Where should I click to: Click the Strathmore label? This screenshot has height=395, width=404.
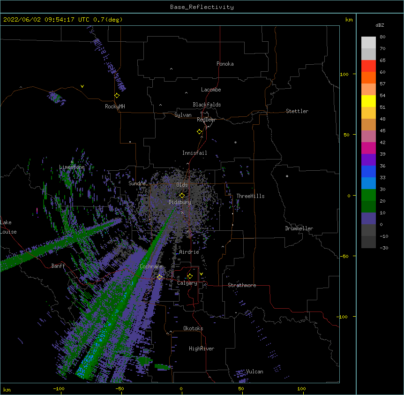(x=242, y=285)
